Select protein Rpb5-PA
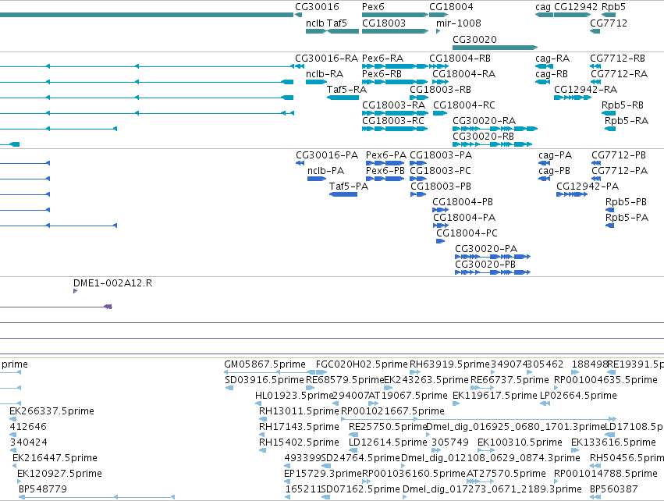 point(609,226)
